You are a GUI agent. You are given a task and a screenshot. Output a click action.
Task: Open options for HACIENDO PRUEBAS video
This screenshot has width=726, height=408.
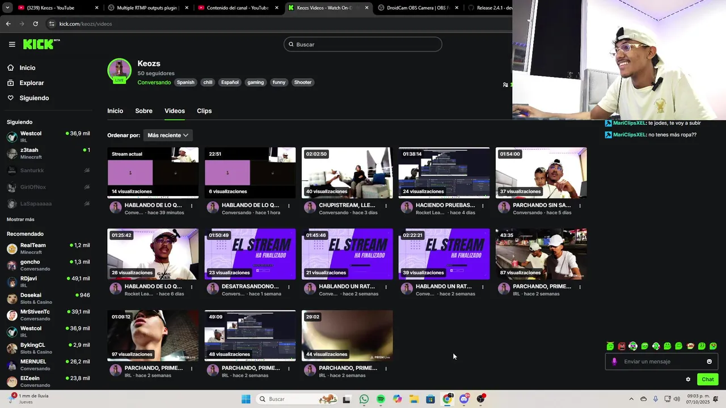pos(483,206)
